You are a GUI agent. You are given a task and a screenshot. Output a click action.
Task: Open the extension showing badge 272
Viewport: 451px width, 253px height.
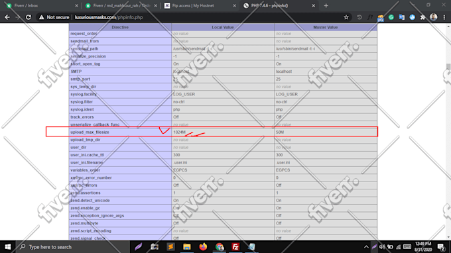381,18
